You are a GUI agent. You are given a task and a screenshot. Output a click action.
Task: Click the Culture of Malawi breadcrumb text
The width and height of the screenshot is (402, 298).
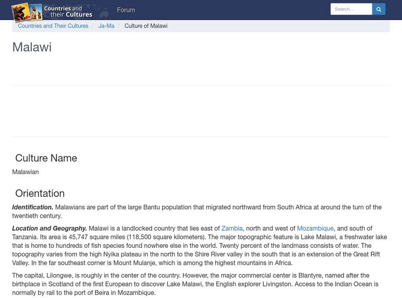pyautogui.click(x=146, y=26)
